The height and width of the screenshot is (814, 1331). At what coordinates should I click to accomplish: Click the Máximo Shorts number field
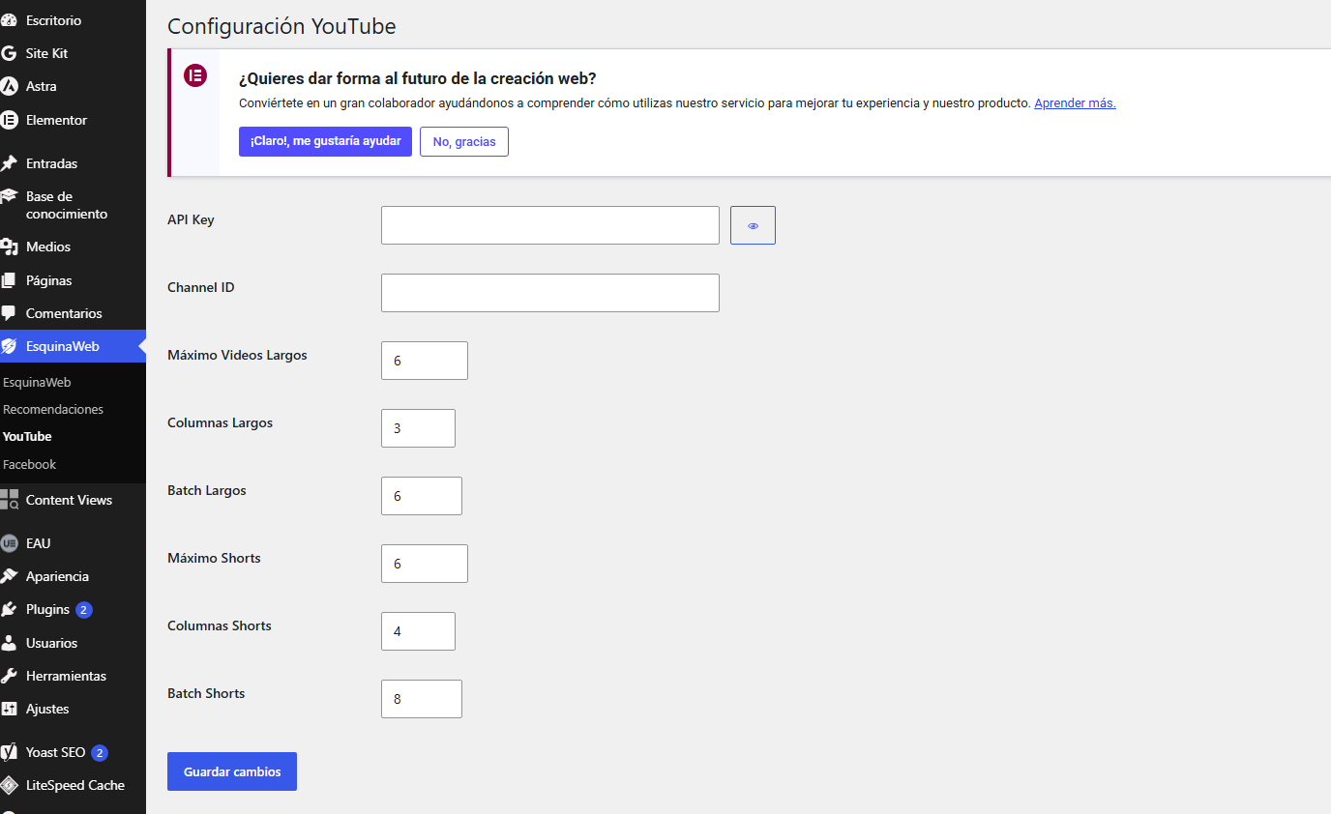point(425,564)
